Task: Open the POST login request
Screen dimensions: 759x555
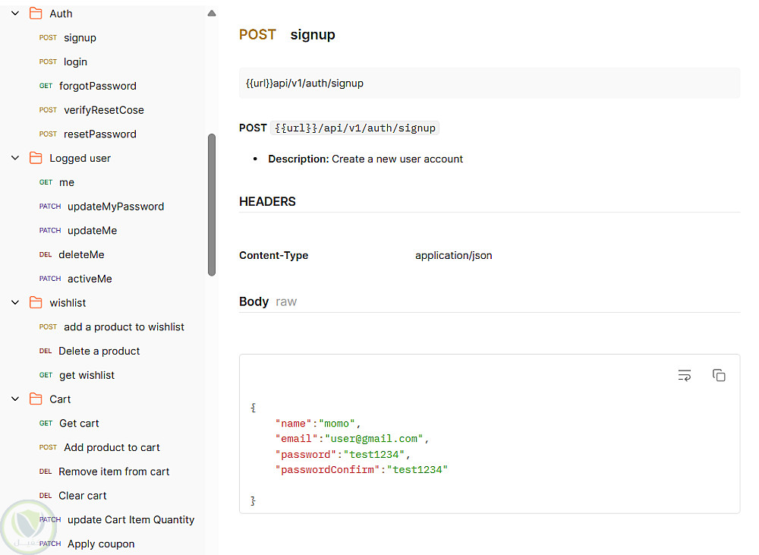Action: [75, 61]
